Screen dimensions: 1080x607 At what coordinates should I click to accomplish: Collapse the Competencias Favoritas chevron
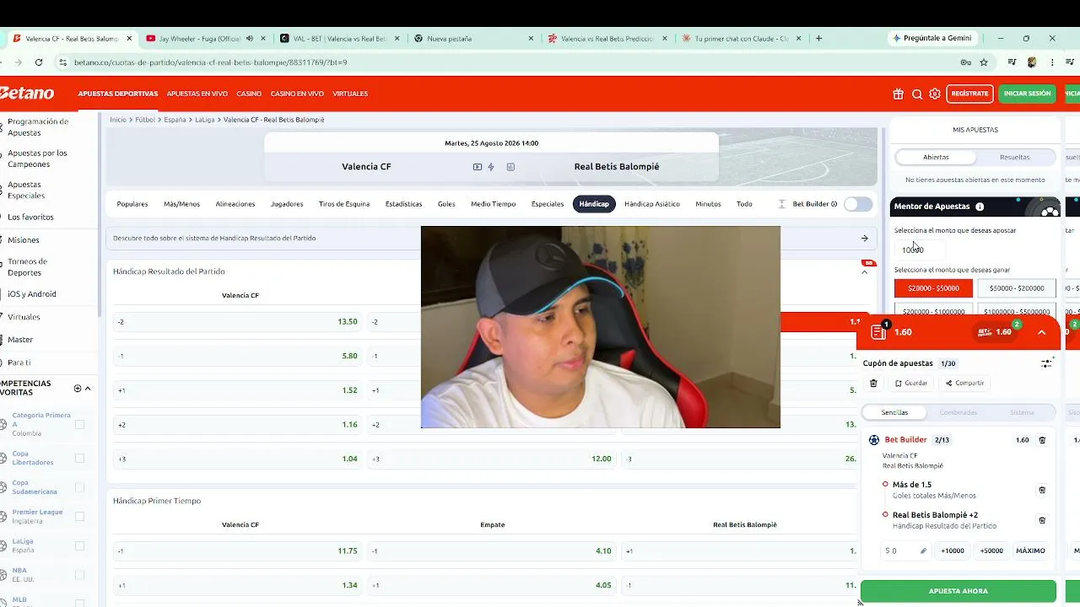point(88,389)
